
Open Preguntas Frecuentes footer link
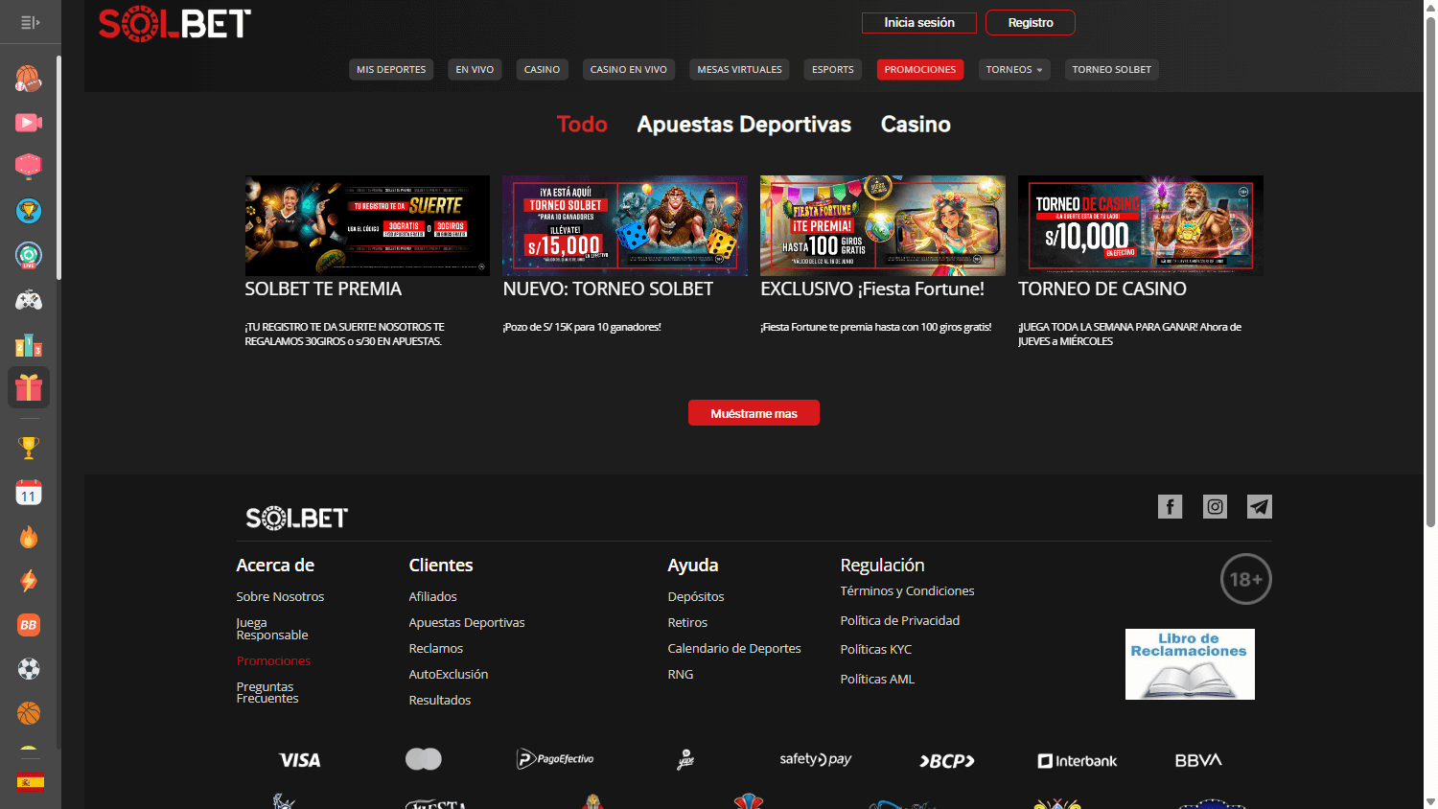pyautogui.click(x=267, y=692)
